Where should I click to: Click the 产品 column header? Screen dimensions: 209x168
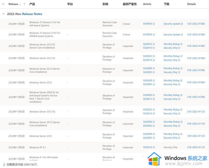click(32, 4)
